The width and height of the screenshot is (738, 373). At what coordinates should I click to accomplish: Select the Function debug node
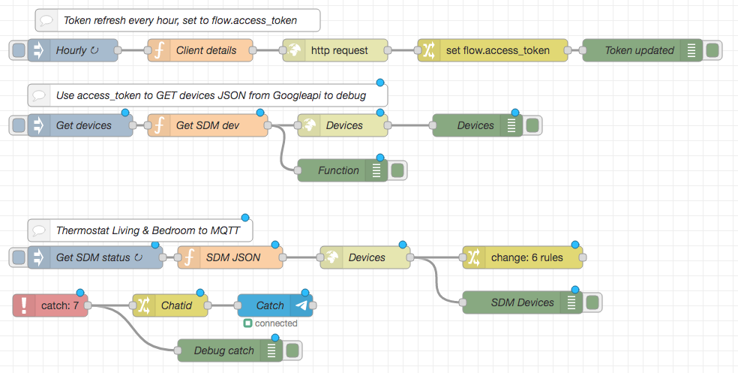[343, 170]
